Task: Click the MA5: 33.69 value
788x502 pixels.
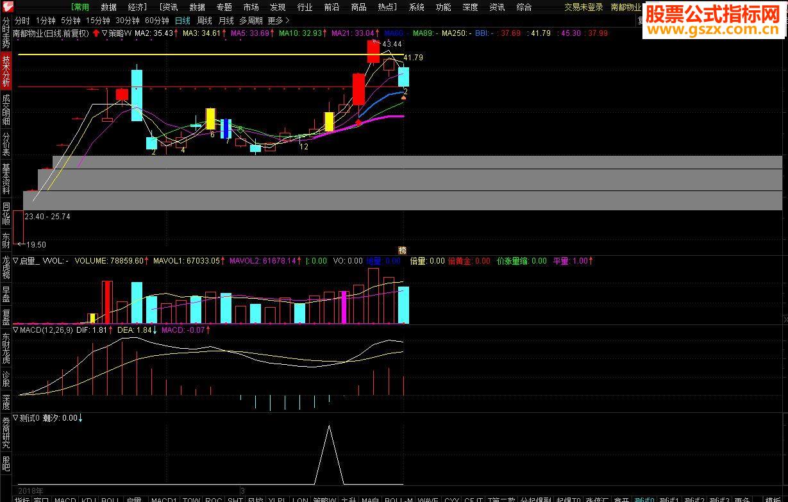Action: 250,33
